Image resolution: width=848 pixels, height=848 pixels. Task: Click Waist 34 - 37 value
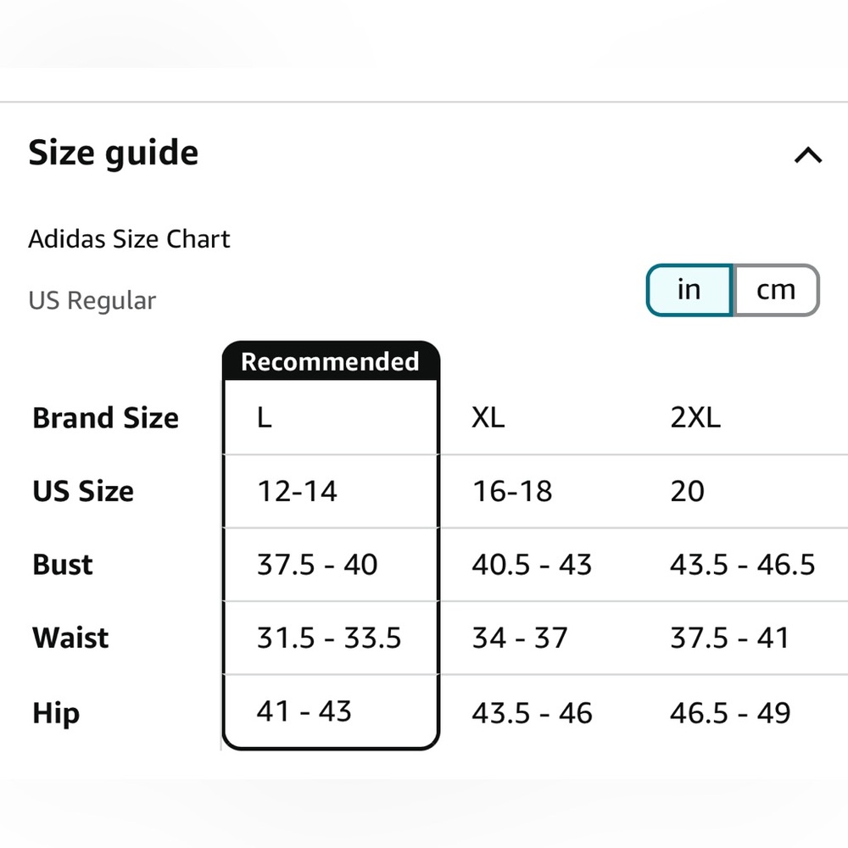tap(520, 638)
